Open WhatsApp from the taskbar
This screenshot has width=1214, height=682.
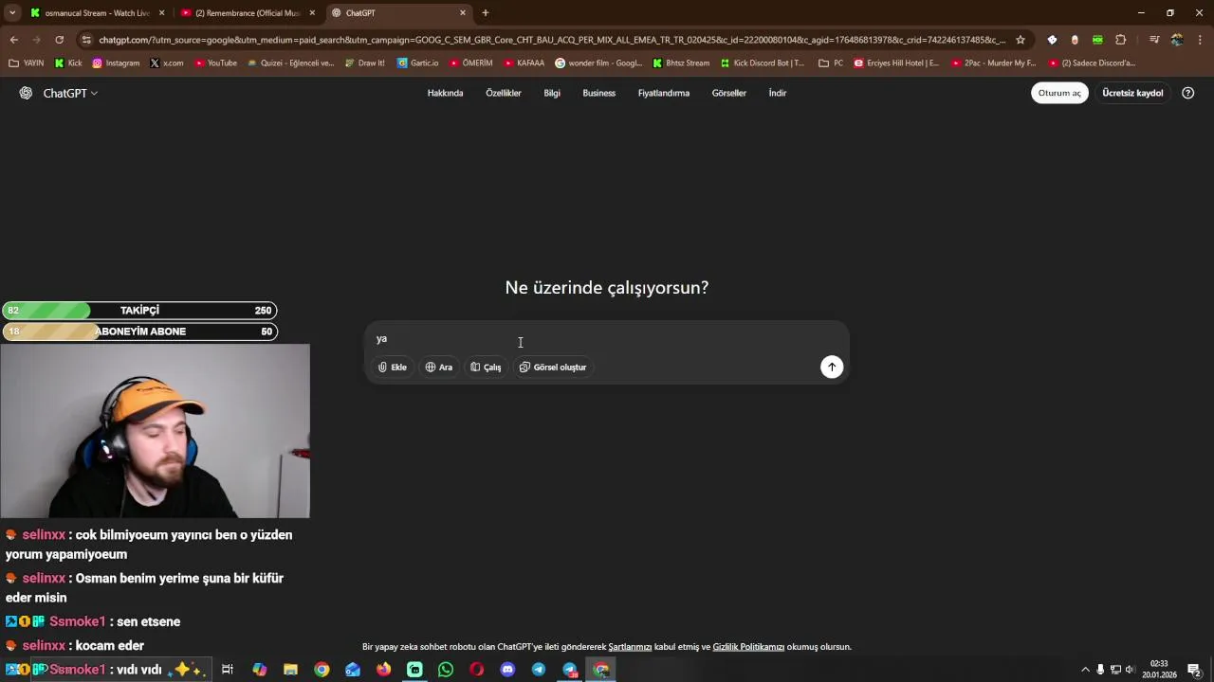[446, 670]
